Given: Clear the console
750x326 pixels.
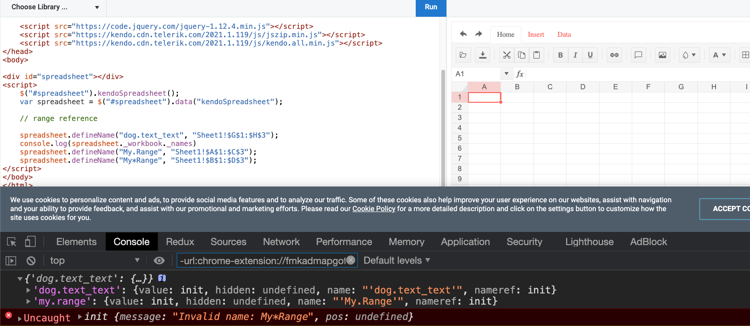Looking at the screenshot, I should 31,261.
